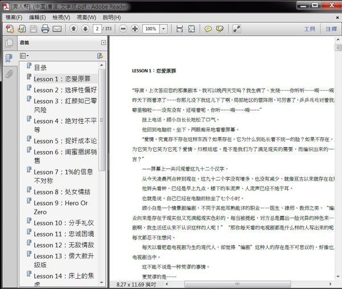Open the 視窗(W) menu
This screenshot has width=342, height=289.
coord(86,17)
